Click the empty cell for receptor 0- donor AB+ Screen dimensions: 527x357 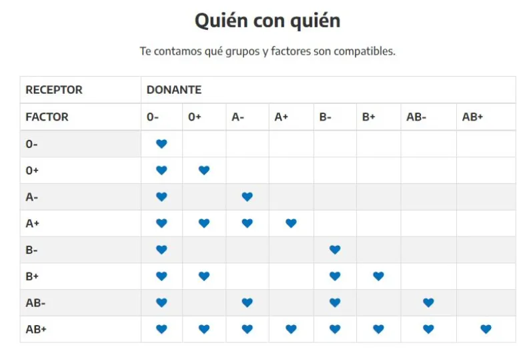click(x=486, y=144)
